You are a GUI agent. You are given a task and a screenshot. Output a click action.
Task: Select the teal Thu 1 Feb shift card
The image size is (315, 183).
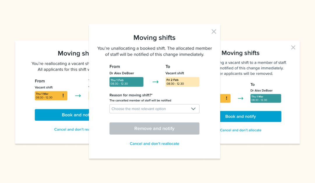126,82
